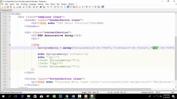Toggle the INS insert mode in the status bar
This screenshot has height=99, width=177.
[173, 92]
